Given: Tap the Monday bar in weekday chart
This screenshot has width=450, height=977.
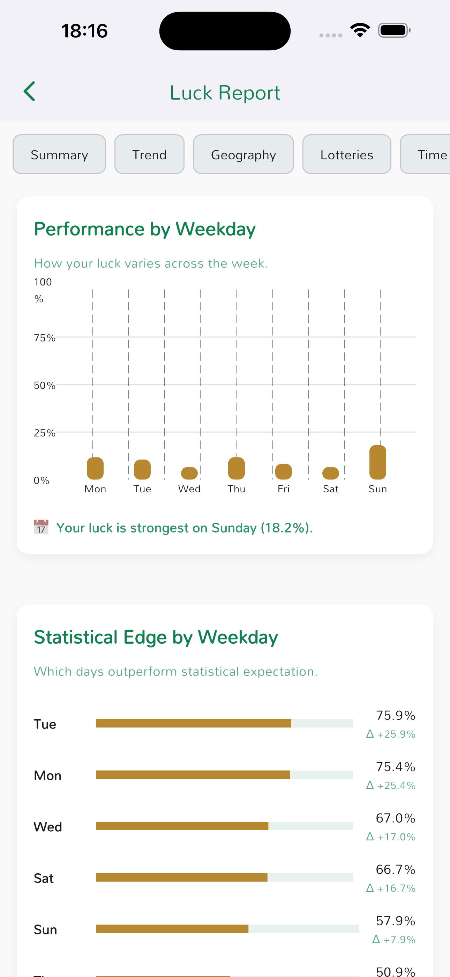Looking at the screenshot, I should [95, 468].
